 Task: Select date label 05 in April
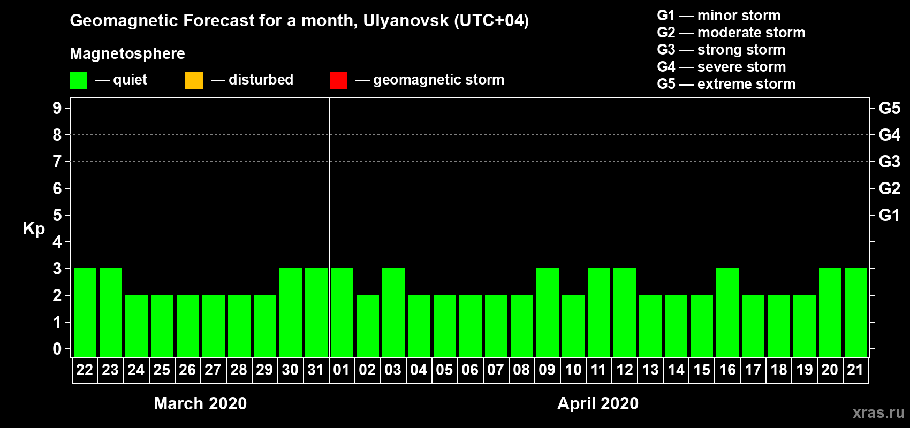click(444, 370)
